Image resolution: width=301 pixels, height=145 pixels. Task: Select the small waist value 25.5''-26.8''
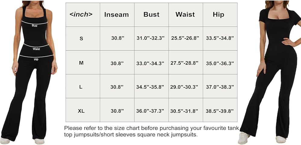[x=185, y=39]
